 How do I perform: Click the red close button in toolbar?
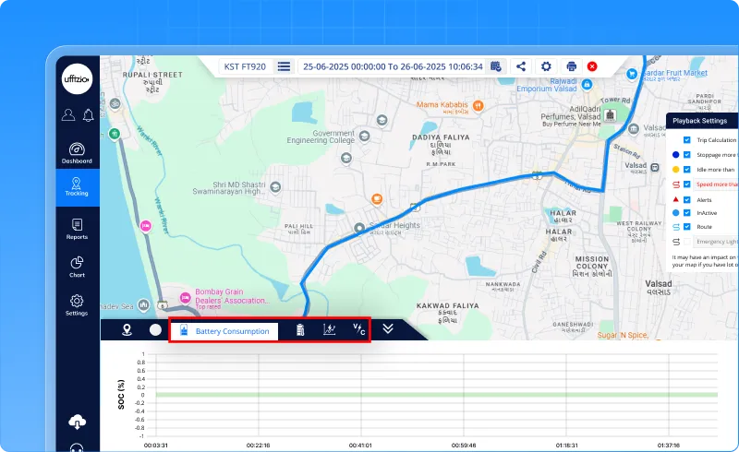[x=592, y=66]
